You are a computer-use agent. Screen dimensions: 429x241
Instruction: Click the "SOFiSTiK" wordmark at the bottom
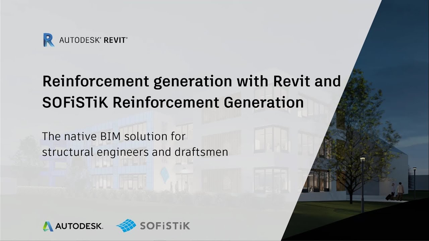[x=165, y=226]
